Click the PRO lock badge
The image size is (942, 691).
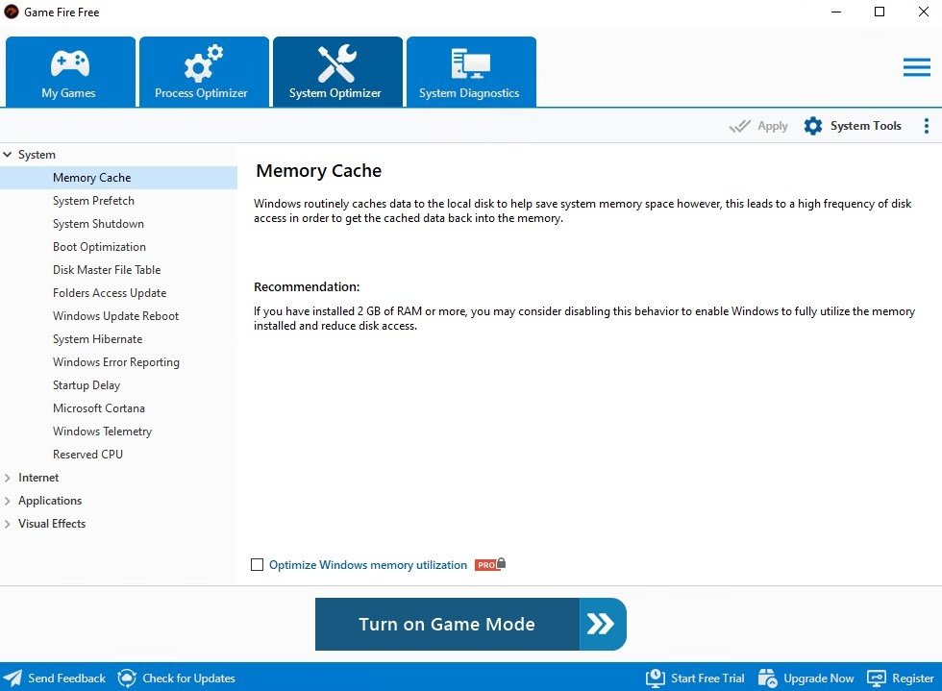[x=490, y=564]
